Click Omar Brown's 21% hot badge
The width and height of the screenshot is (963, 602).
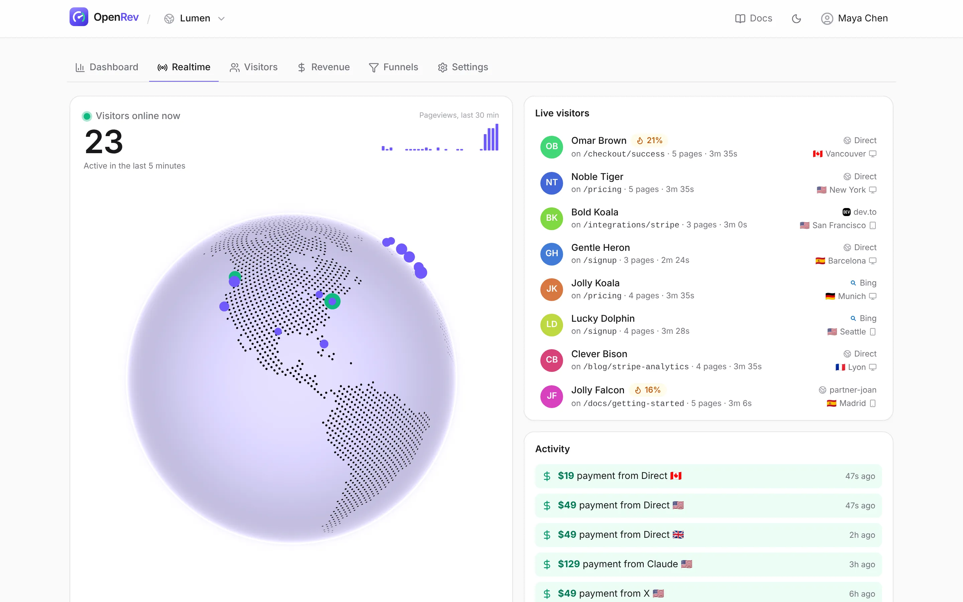point(649,140)
